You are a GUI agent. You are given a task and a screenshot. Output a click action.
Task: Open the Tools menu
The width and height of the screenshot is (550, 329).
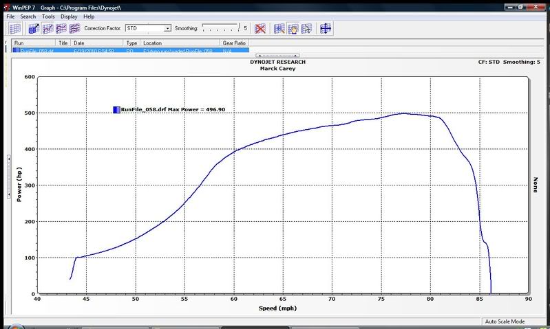(x=48, y=16)
